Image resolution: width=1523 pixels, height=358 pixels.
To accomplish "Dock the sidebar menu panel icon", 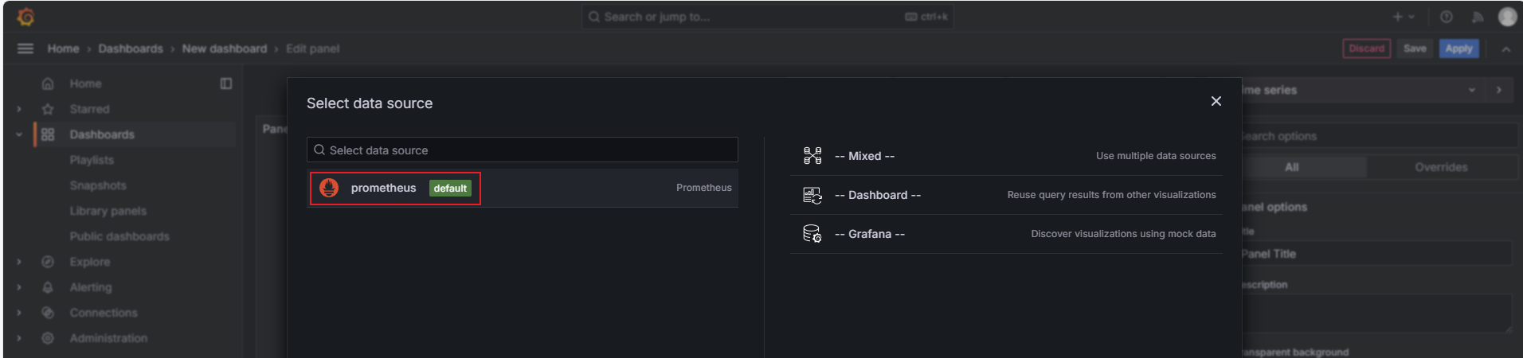I will point(226,84).
